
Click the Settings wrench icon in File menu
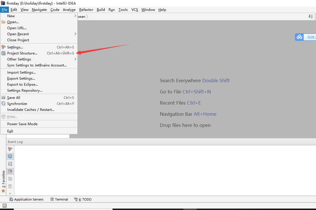pos(3,47)
